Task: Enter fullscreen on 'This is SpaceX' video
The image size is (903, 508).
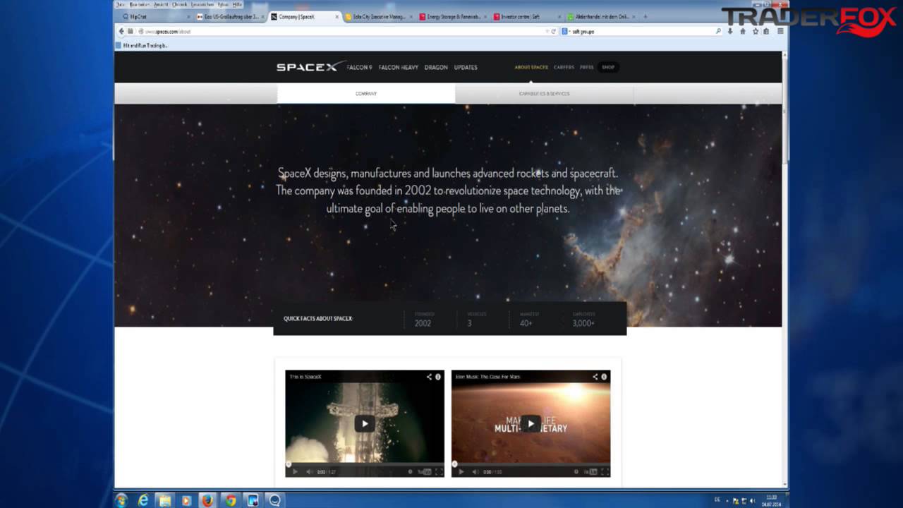Action: click(438, 472)
